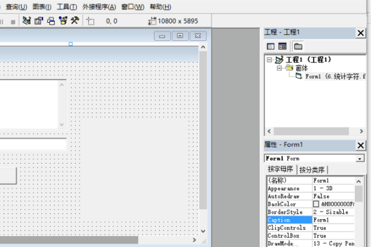The height and width of the screenshot is (247, 371).
Task: Close the 属性 - Form1 properties panel
Action: pos(360,145)
